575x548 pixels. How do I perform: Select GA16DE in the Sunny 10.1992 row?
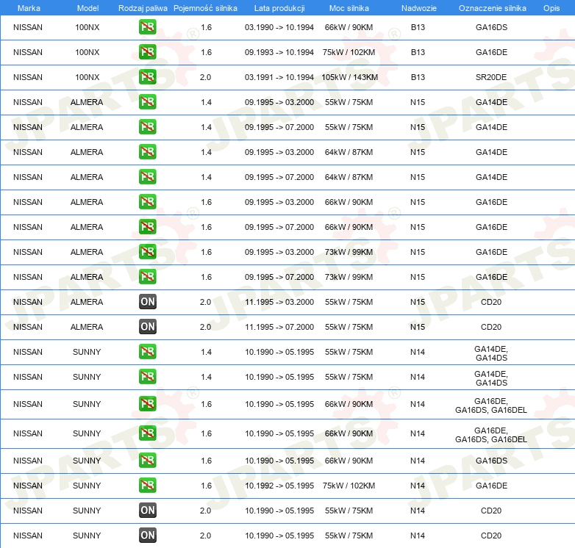click(x=491, y=486)
